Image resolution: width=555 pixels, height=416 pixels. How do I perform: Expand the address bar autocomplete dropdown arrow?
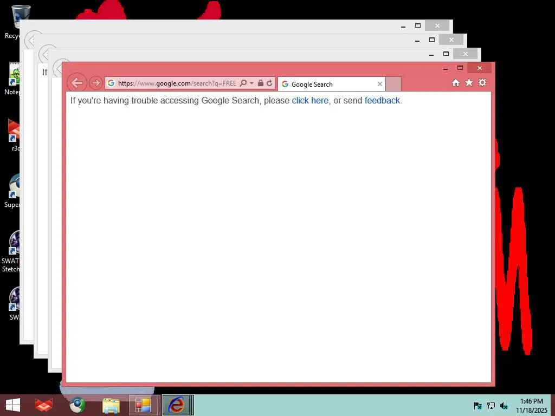251,83
